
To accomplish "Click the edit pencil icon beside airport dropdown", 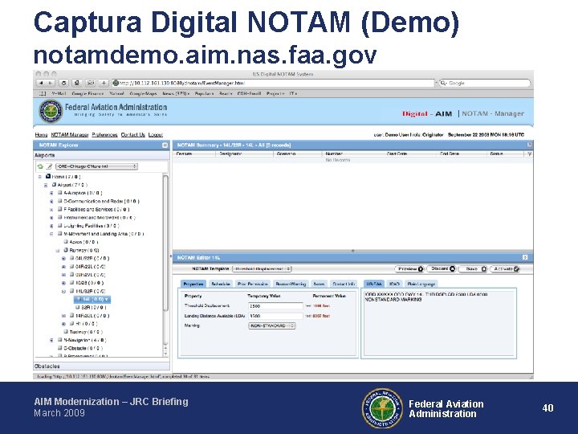I will tap(49, 166).
